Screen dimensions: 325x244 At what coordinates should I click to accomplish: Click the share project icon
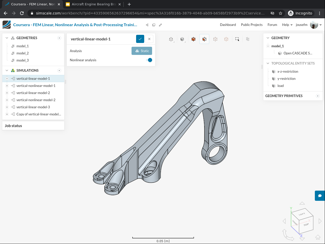[147, 25]
